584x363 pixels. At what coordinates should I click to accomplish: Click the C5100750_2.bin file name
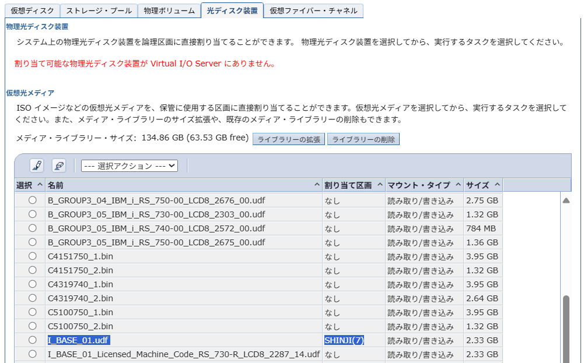[81, 326]
